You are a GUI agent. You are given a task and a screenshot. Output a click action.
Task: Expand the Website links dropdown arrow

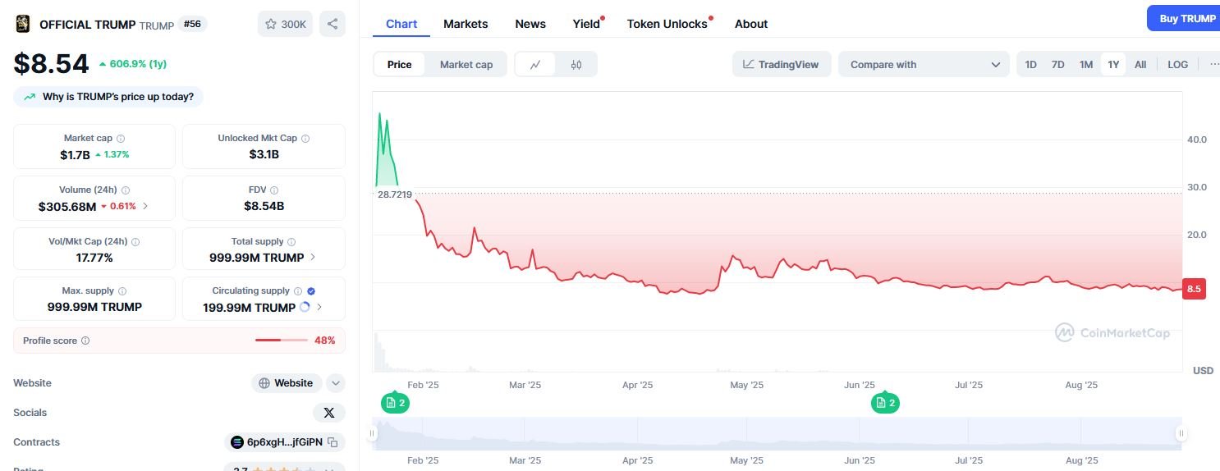pos(335,383)
